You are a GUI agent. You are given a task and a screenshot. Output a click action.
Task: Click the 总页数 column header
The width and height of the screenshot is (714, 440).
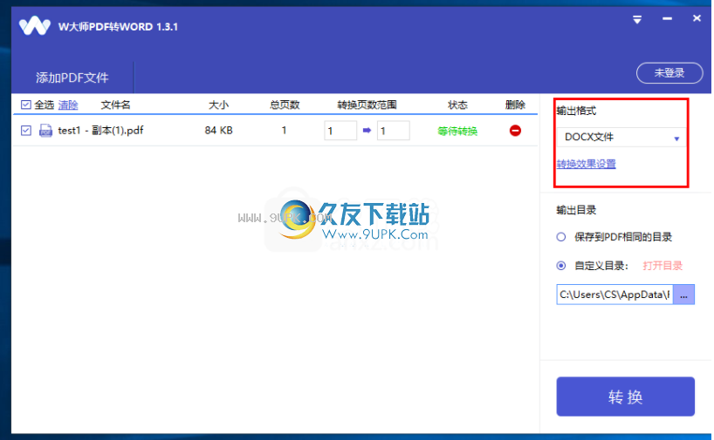[x=285, y=105]
